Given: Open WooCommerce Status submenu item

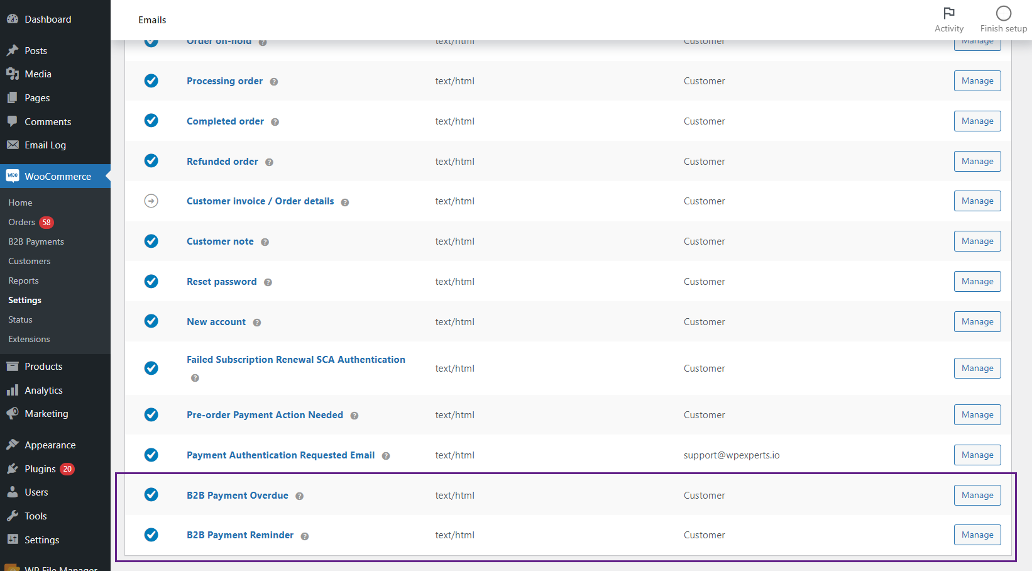Looking at the screenshot, I should click(20, 319).
